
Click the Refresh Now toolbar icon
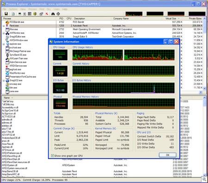click(x=13, y=14)
